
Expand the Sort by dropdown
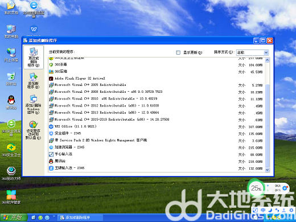coord(266,52)
